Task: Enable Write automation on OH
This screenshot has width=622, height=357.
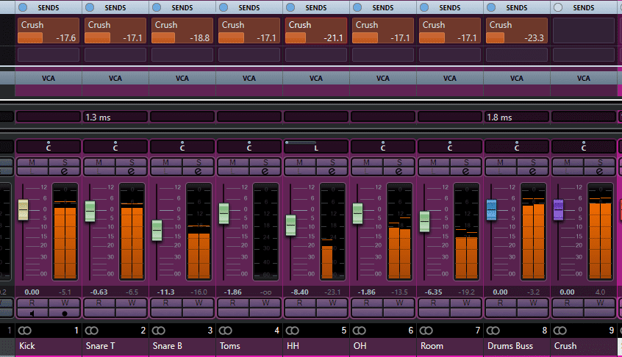Action: pos(398,303)
